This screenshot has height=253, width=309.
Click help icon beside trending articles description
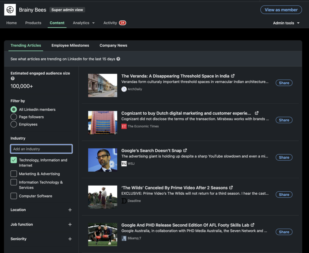click(118, 59)
